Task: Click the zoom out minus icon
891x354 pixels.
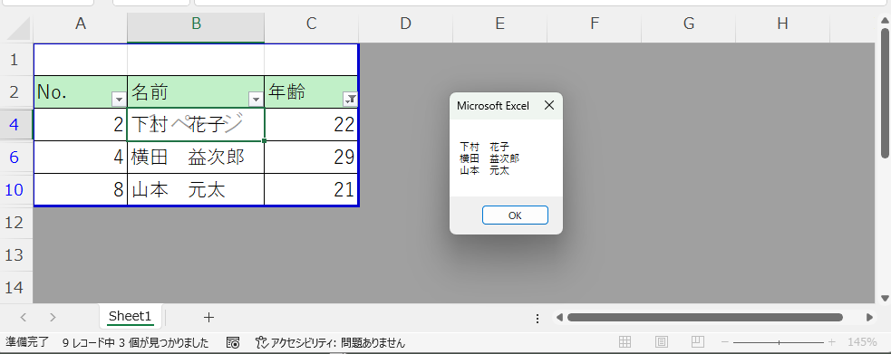Action: tap(725, 342)
